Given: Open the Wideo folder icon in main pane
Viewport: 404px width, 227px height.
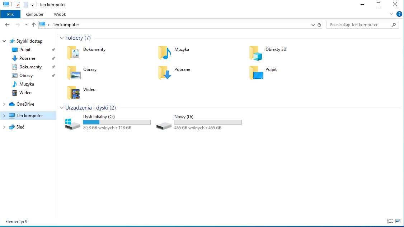Looking at the screenshot, I should (x=74, y=93).
